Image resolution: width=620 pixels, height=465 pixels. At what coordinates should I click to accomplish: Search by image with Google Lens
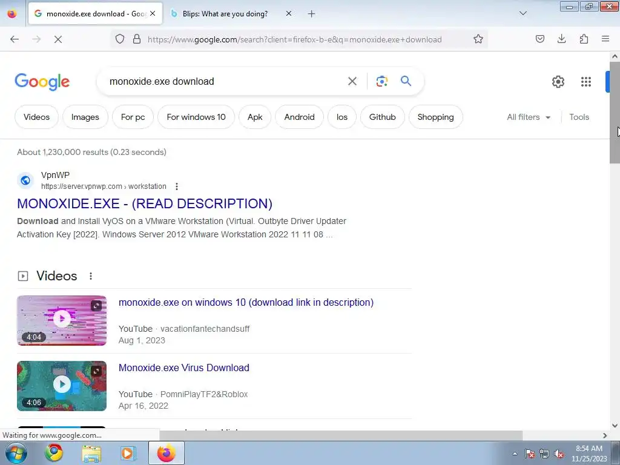[x=381, y=81]
